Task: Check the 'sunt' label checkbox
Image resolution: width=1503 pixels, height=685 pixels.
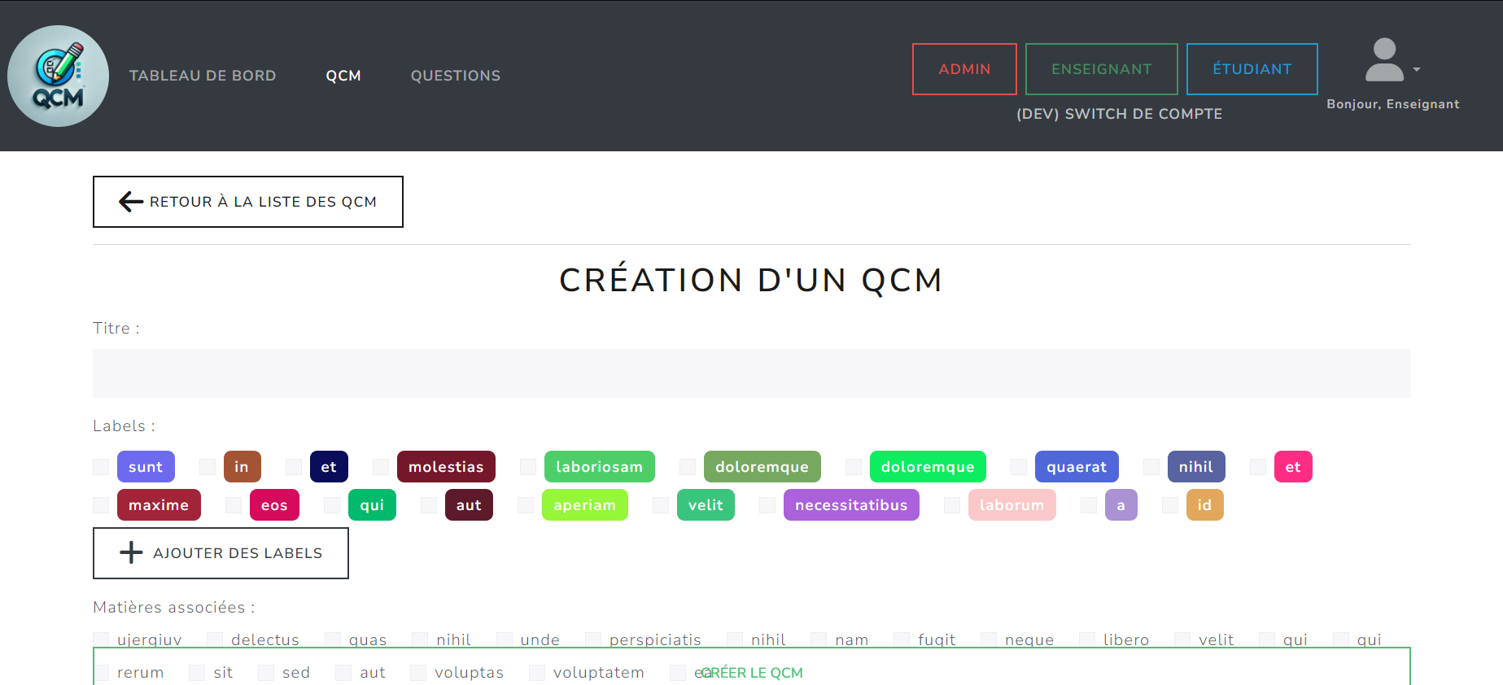Action: click(x=101, y=467)
